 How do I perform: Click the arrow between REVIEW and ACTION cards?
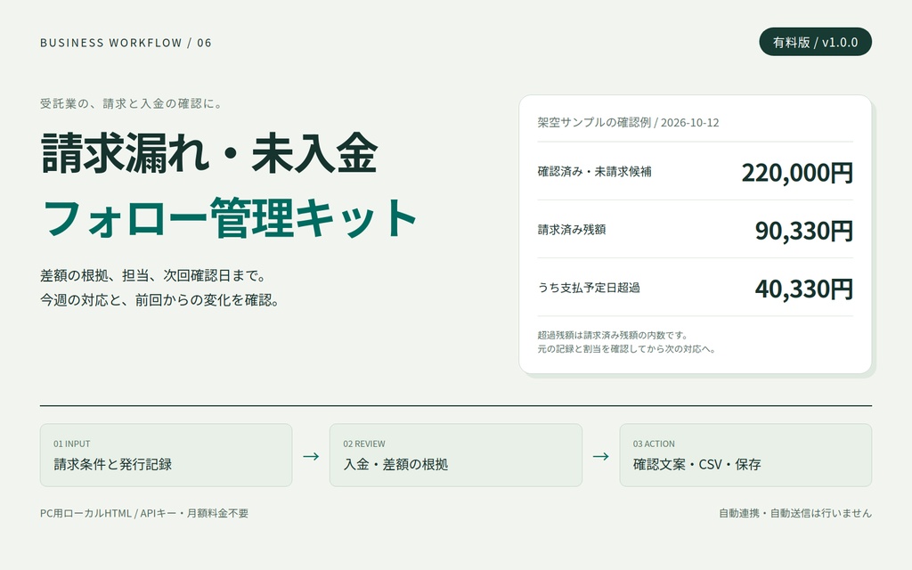click(600, 457)
